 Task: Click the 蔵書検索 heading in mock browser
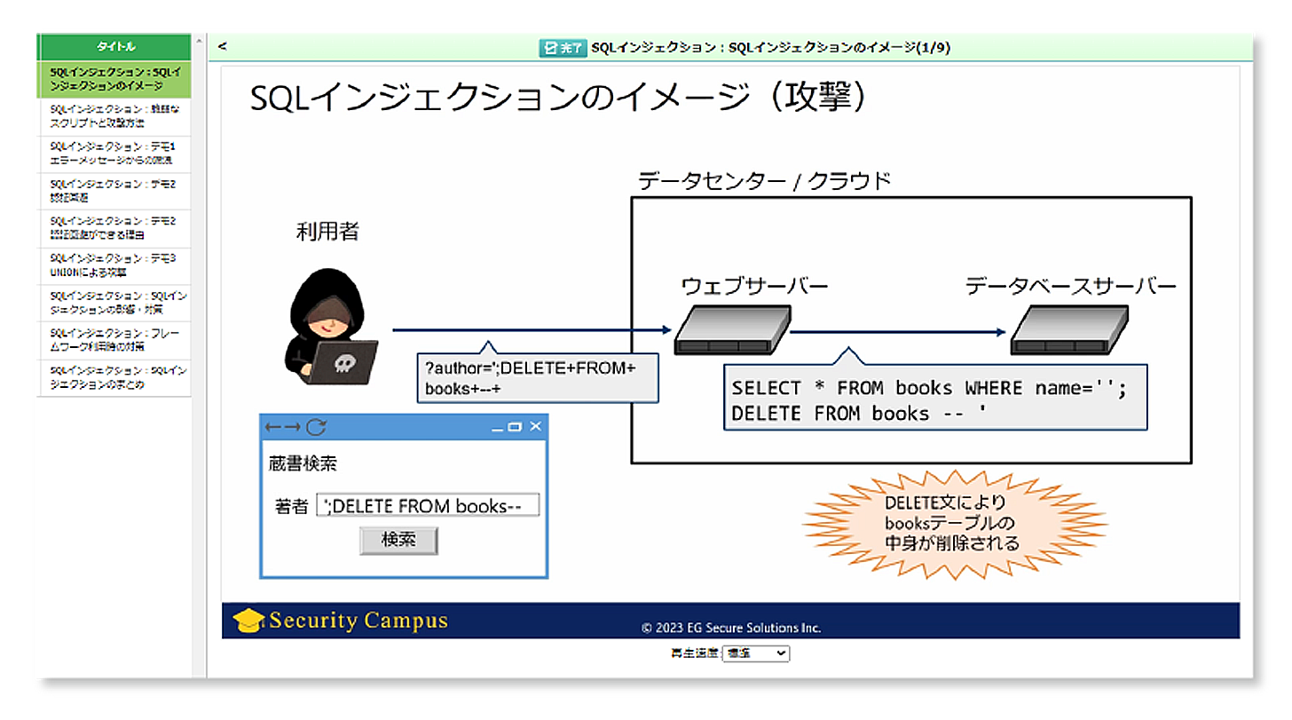coord(303,463)
